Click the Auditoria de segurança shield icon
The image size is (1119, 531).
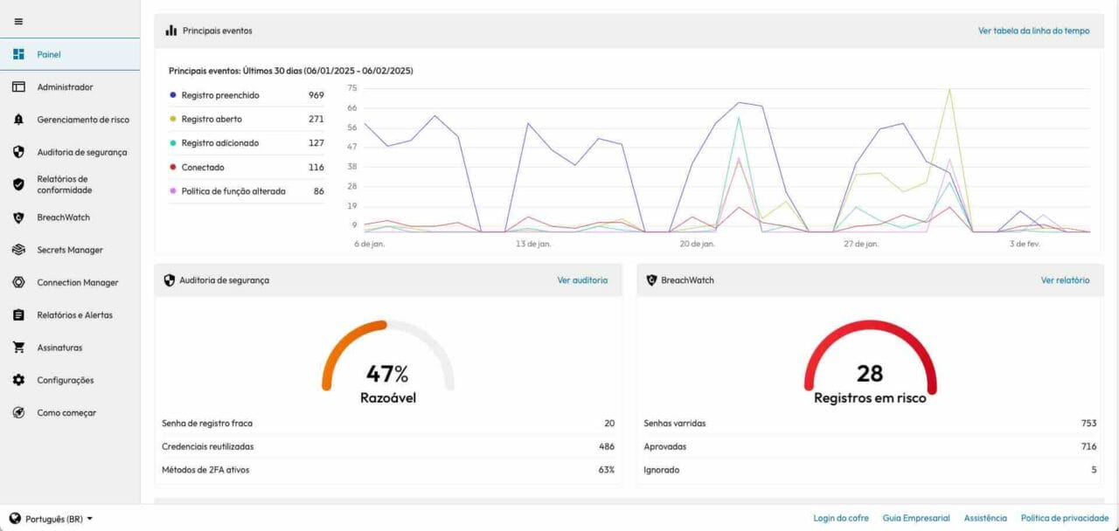pos(18,152)
